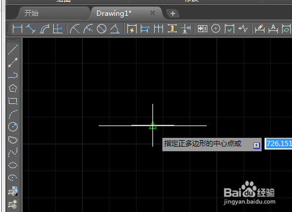Screen dimensions: 292x212
Task: Select the Spline draw tool
Action: click(13, 152)
